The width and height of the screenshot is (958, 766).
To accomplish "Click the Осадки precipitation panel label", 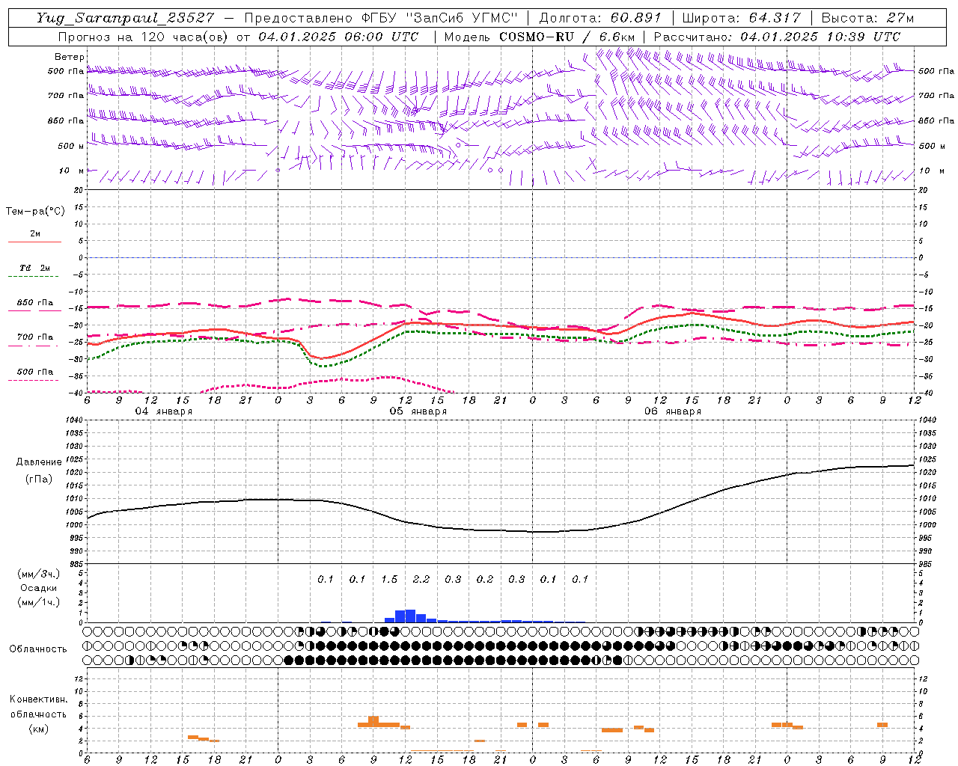I will [38, 588].
